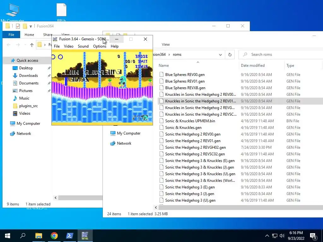Open the Windows Start menu
The height and width of the screenshot is (242, 323).
(8, 236)
